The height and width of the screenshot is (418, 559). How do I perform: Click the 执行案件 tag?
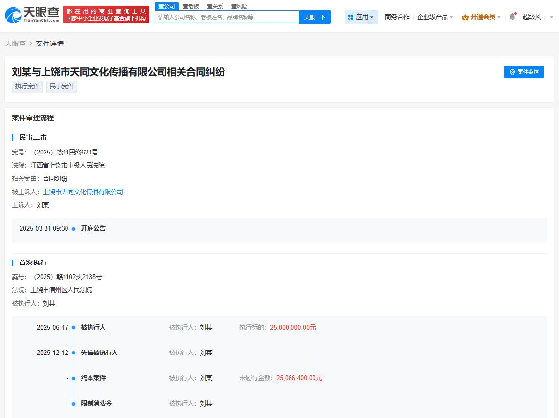pos(26,87)
